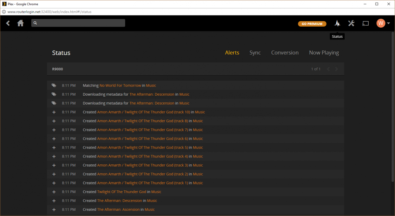Go back with the Plex back arrow
Screen dimensions: 395x216
[x=8, y=23]
